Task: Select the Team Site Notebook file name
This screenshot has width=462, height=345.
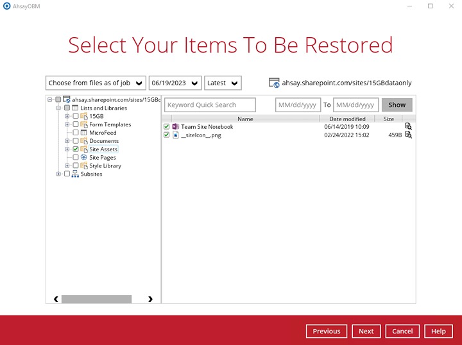Action: pos(207,126)
